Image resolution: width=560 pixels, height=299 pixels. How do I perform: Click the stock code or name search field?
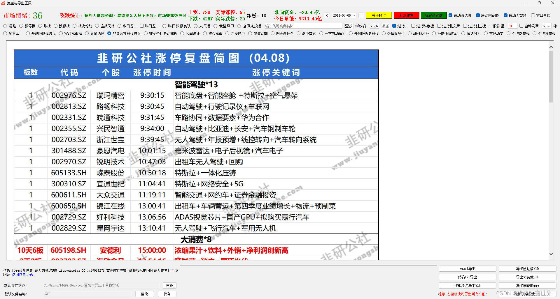(303, 26)
